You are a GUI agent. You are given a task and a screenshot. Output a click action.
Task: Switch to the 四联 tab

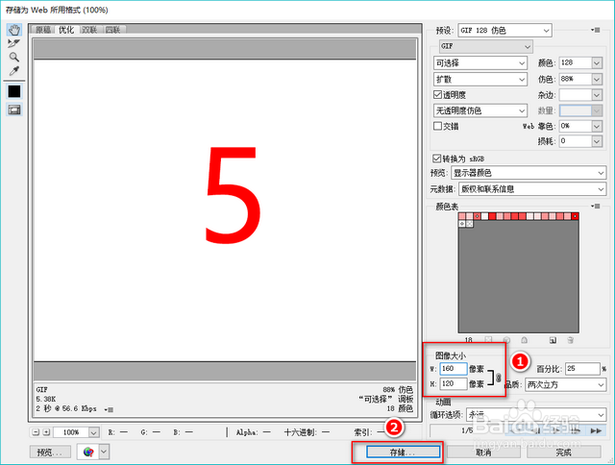point(112,30)
